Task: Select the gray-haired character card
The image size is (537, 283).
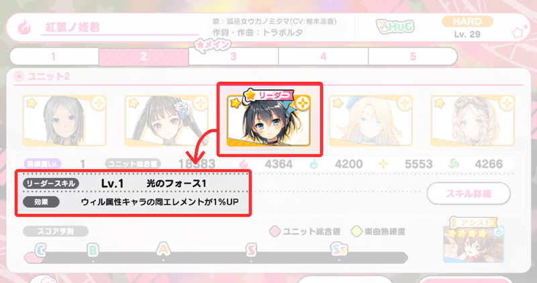Action: coord(64,121)
